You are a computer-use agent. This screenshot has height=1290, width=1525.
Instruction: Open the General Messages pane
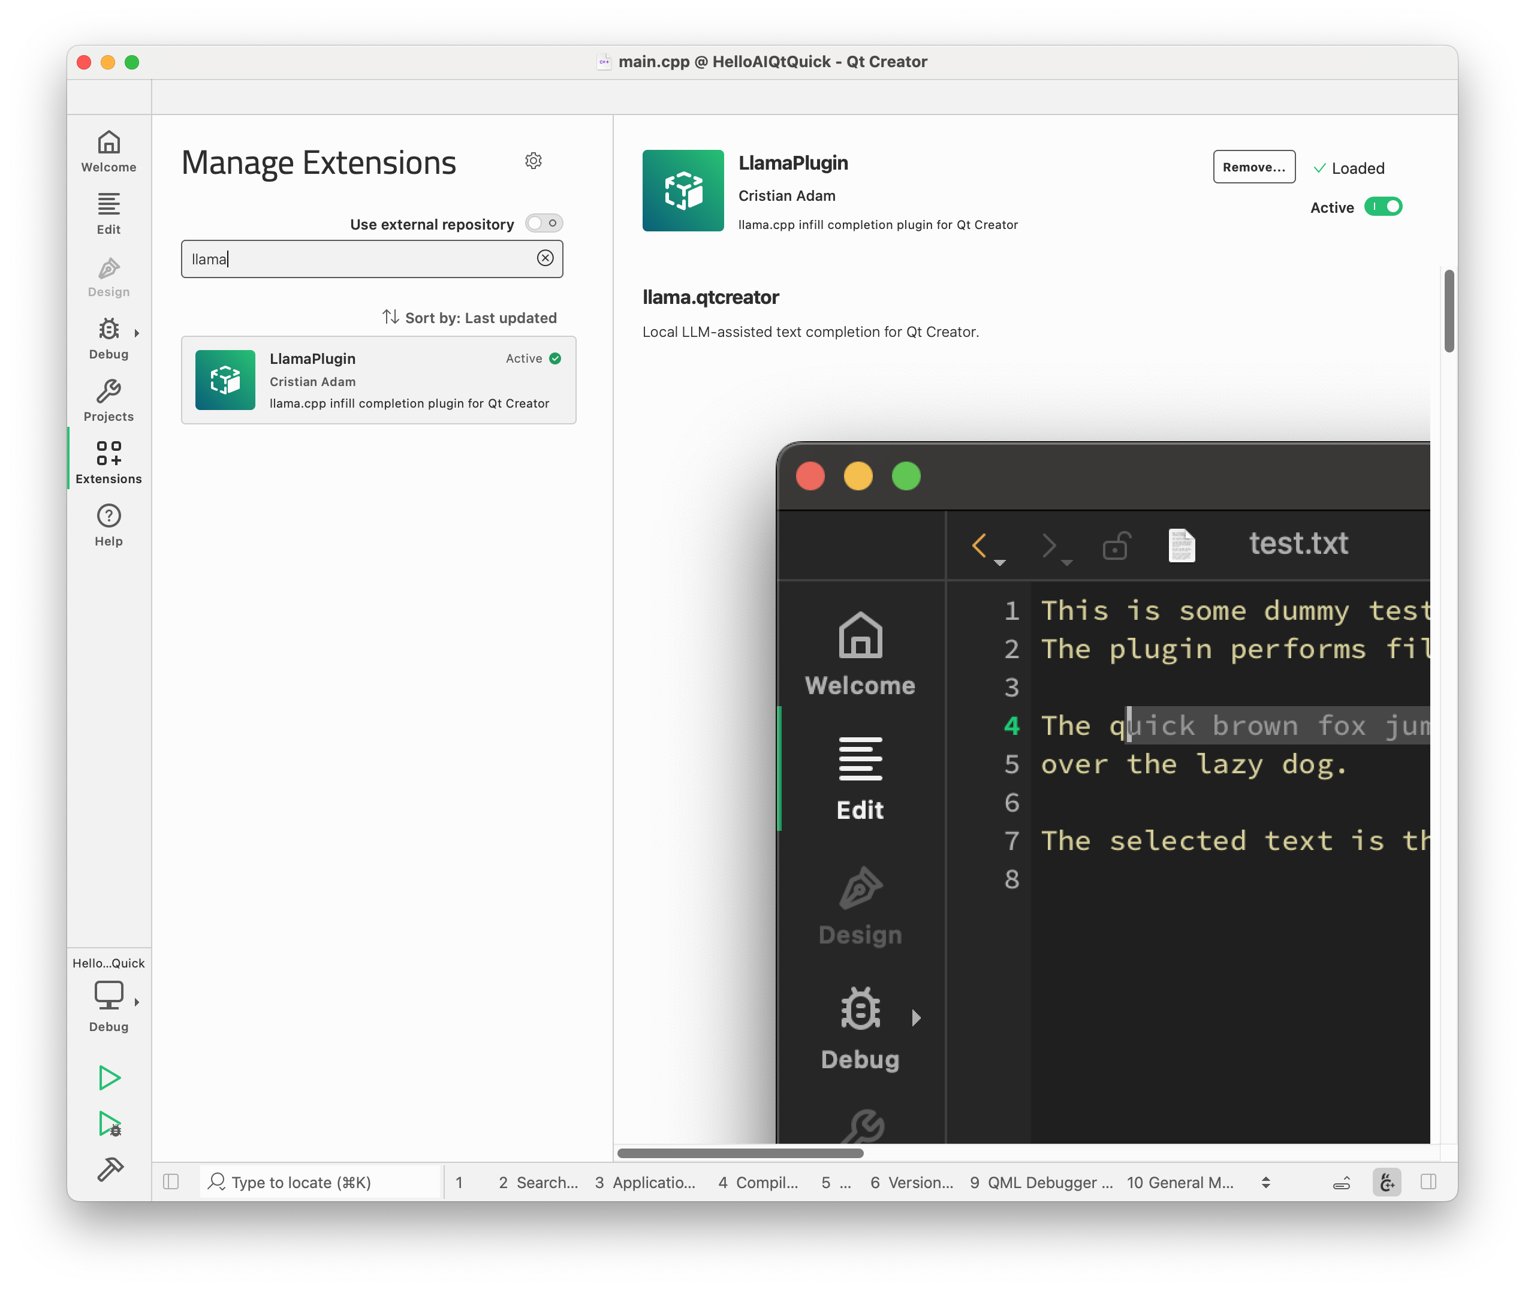coord(1180,1183)
